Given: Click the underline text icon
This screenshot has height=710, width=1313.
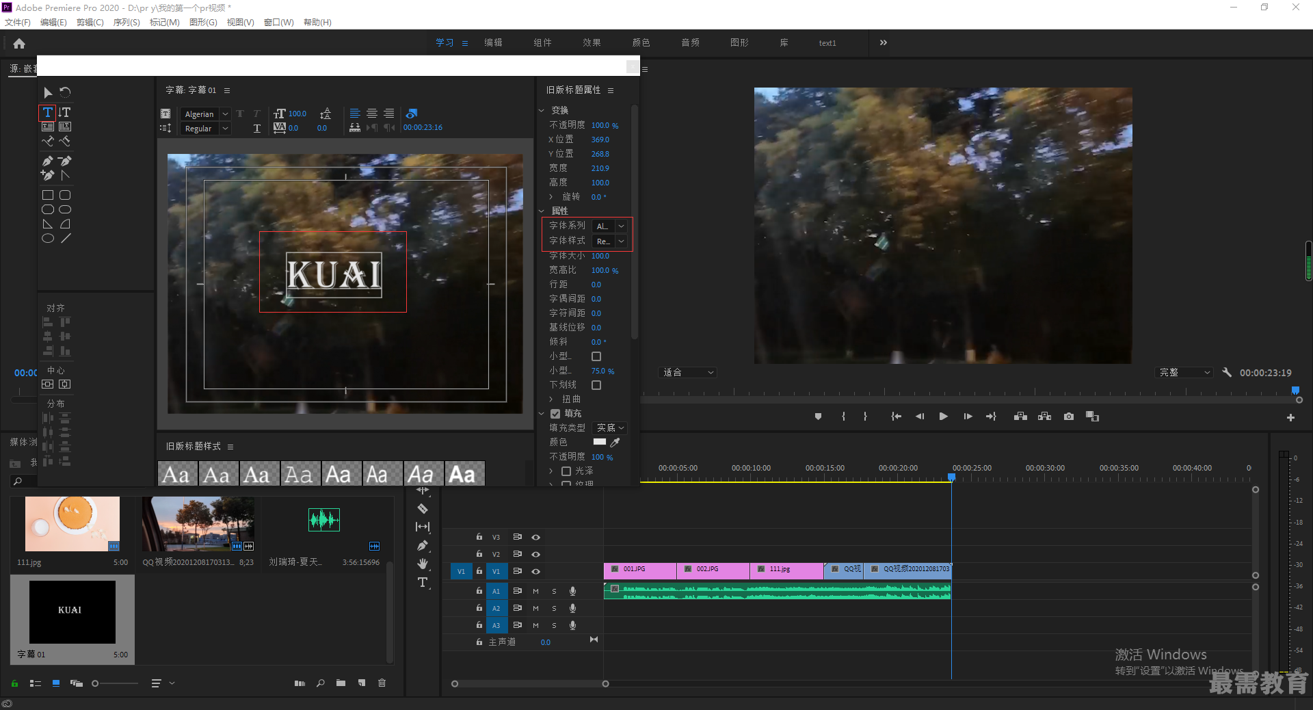Looking at the screenshot, I should (x=257, y=128).
